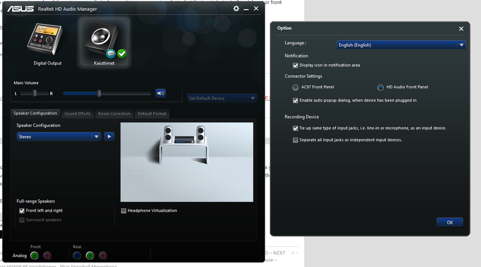Switch to Default Format tab
This screenshot has width=481, height=267.
click(x=152, y=114)
